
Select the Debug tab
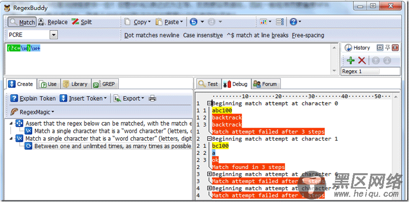236,83
